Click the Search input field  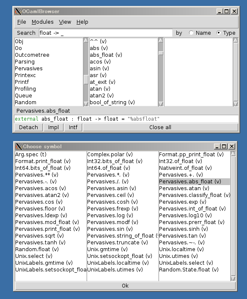pyautogui.click(x=105, y=33)
